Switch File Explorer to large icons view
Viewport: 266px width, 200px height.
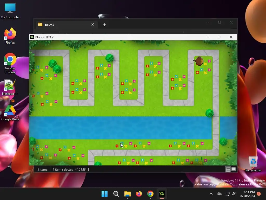tap(234, 169)
